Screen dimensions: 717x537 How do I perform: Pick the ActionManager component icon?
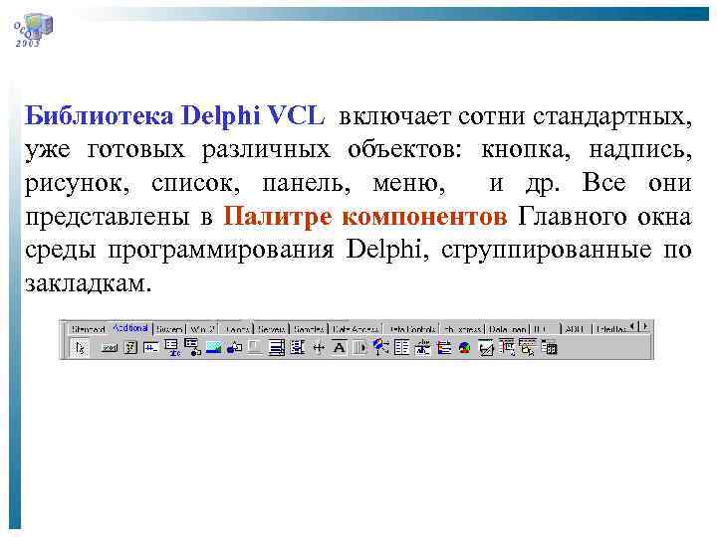coord(486,348)
